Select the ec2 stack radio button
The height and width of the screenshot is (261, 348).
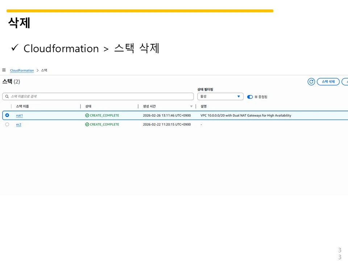(x=7, y=124)
